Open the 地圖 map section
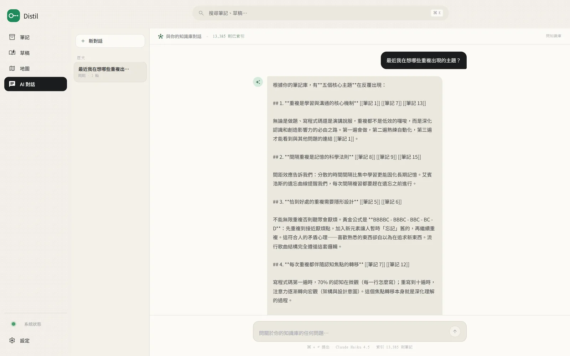The width and height of the screenshot is (570, 356). point(36,68)
